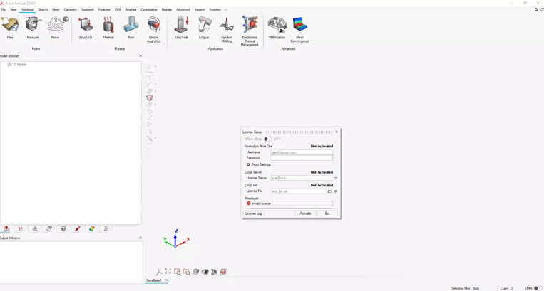Expand the Models tree node
Viewport: 544px width, 291px height.
click(x=14, y=65)
